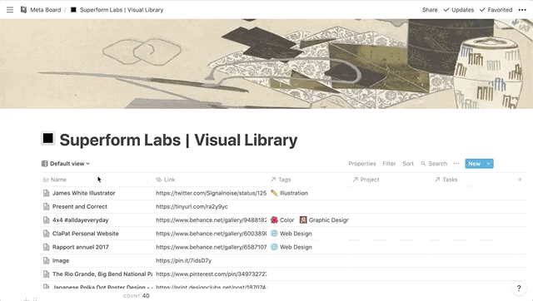
Task: Click the Search field
Action: click(x=438, y=164)
